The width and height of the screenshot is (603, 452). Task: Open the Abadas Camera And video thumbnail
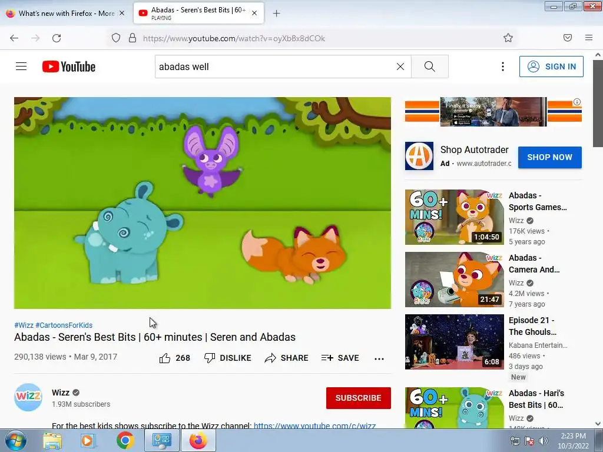coord(454,280)
